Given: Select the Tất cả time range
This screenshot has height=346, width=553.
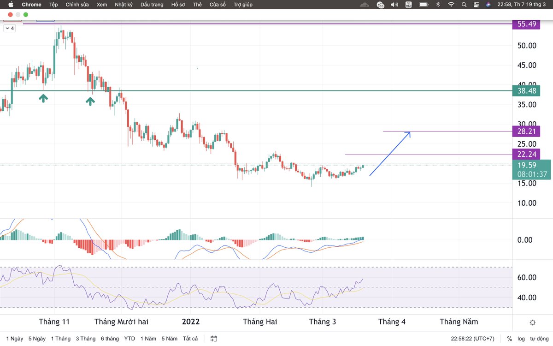Looking at the screenshot, I should pyautogui.click(x=190, y=339).
